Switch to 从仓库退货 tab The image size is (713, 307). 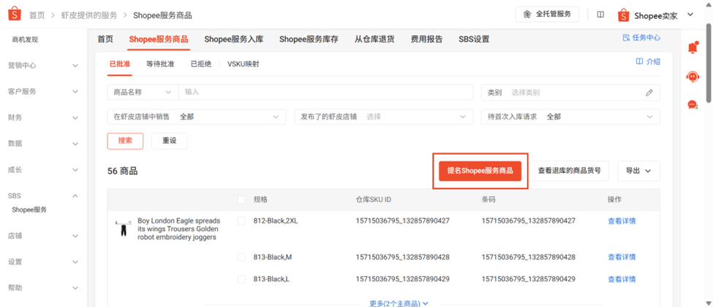pos(374,39)
